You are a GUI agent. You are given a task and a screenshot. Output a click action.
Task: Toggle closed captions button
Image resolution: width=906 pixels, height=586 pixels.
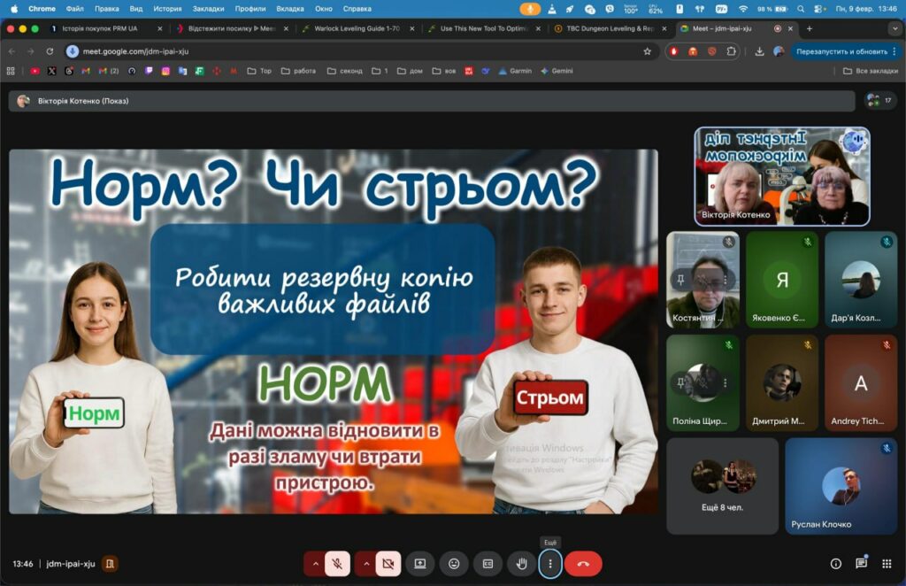[x=488, y=564]
